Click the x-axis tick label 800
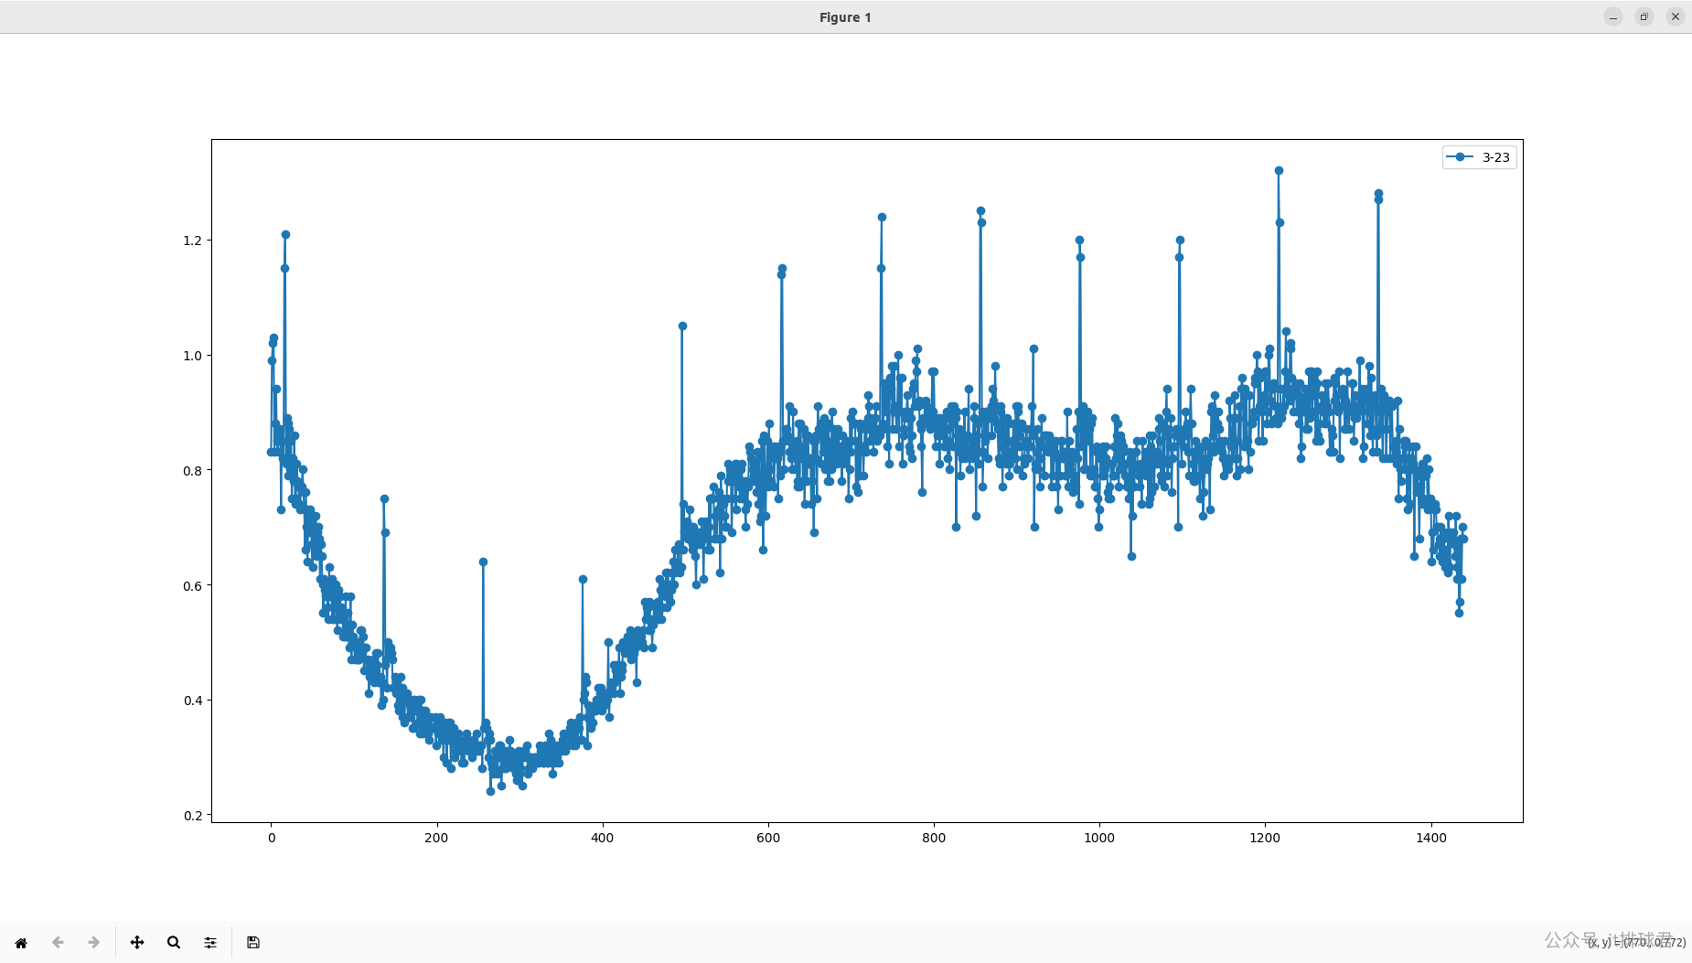This screenshot has height=963, width=1692. pos(934,838)
